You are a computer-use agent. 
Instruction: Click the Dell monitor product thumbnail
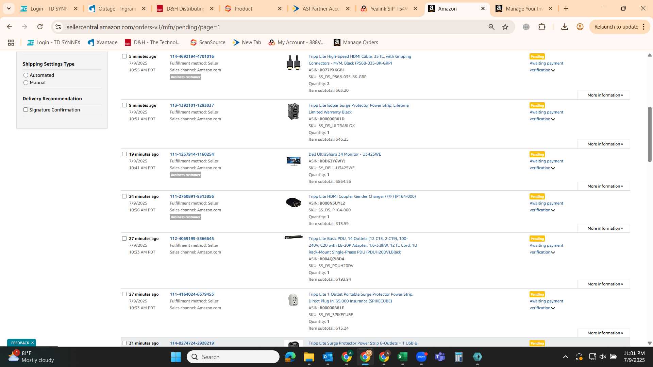click(x=293, y=161)
